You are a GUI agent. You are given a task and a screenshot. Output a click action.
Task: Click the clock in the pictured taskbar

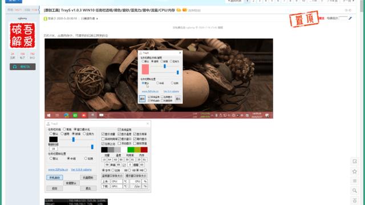[x=257, y=115]
